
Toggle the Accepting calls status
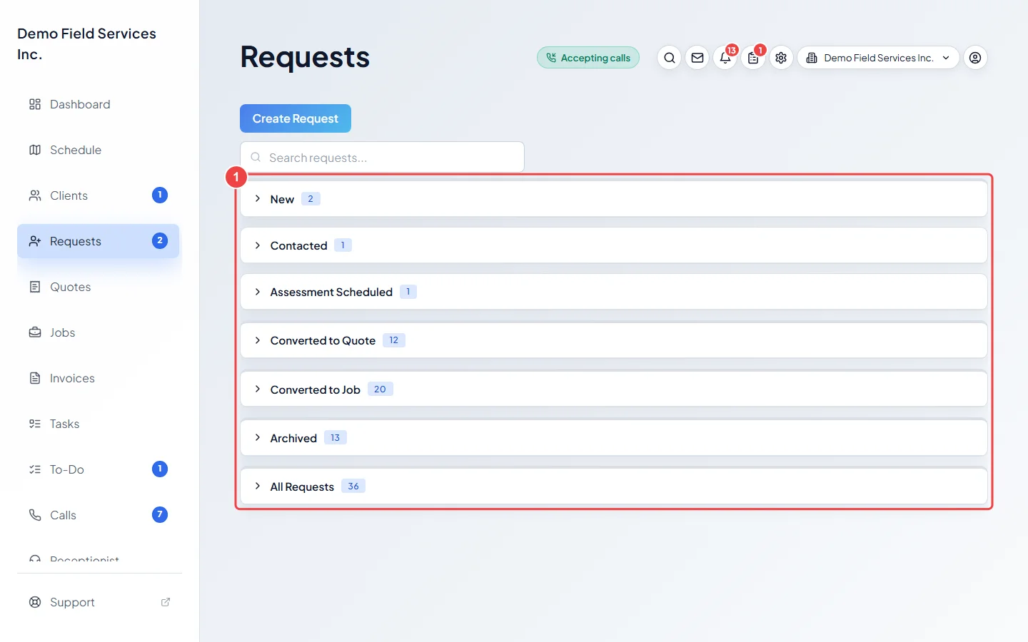(588, 58)
